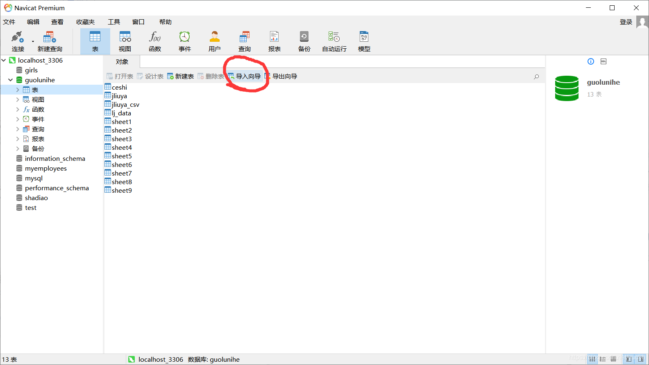The image size is (649, 365).
Task: Expand the 查询 tree node
Action: (x=18, y=129)
